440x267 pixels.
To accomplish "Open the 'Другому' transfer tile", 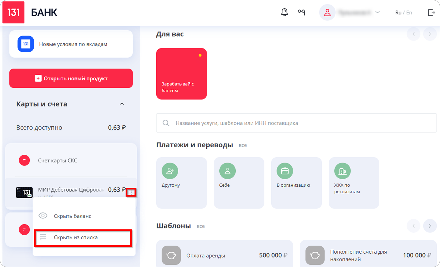I will tap(181, 182).
